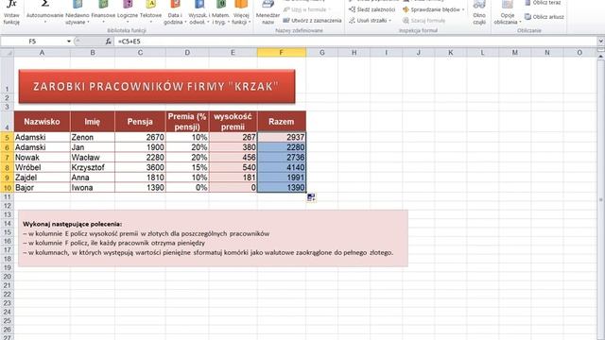Select row 5 header
This screenshot has width=605, height=340.
[7, 137]
